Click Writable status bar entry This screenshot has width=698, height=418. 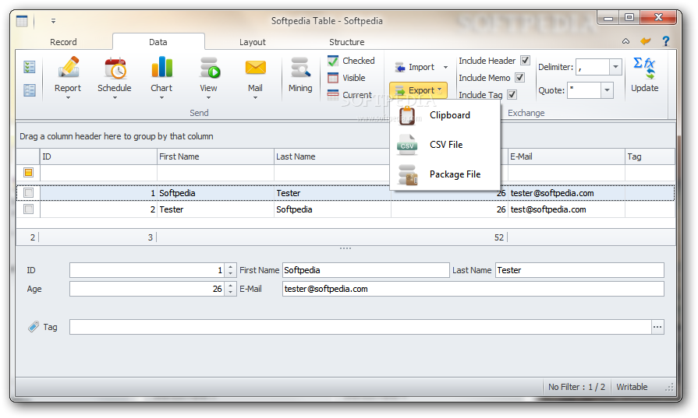coord(632,387)
